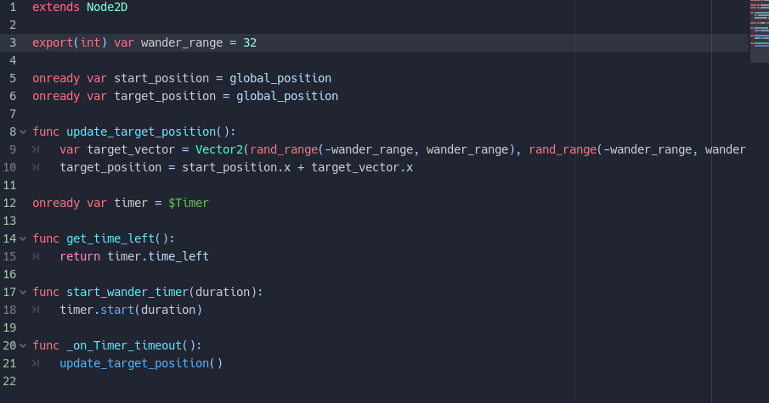Image resolution: width=769 pixels, height=403 pixels.
Task: Click 'timer' variable name on line 12
Action: pyautogui.click(x=131, y=204)
